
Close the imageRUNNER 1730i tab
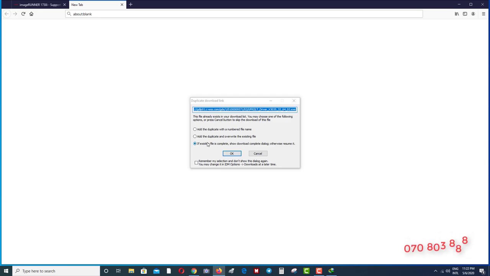click(64, 5)
